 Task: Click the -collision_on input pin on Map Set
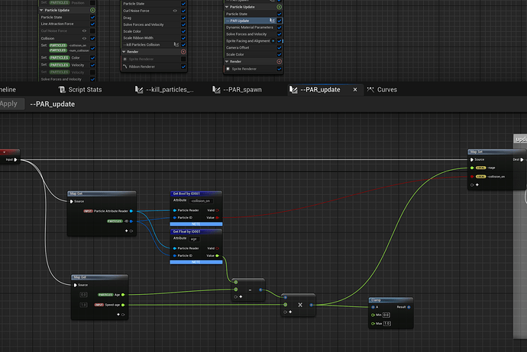click(472, 176)
